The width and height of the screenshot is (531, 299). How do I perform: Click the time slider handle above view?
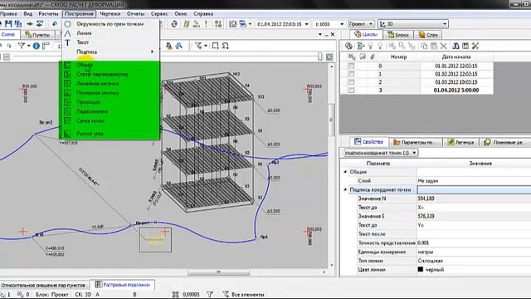320,56
